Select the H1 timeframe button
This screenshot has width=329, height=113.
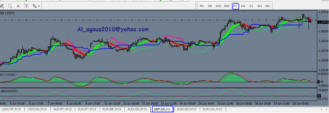coord(235,6)
